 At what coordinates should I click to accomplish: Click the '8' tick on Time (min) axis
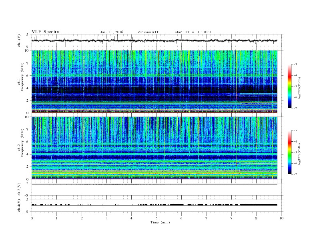(x=231, y=218)
